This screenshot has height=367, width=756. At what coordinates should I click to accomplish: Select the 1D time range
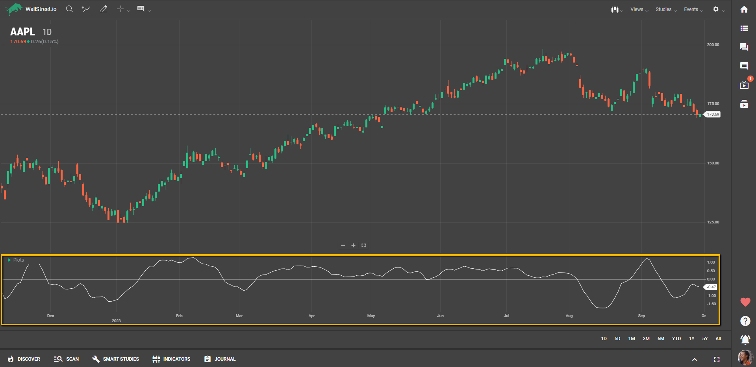click(604, 339)
